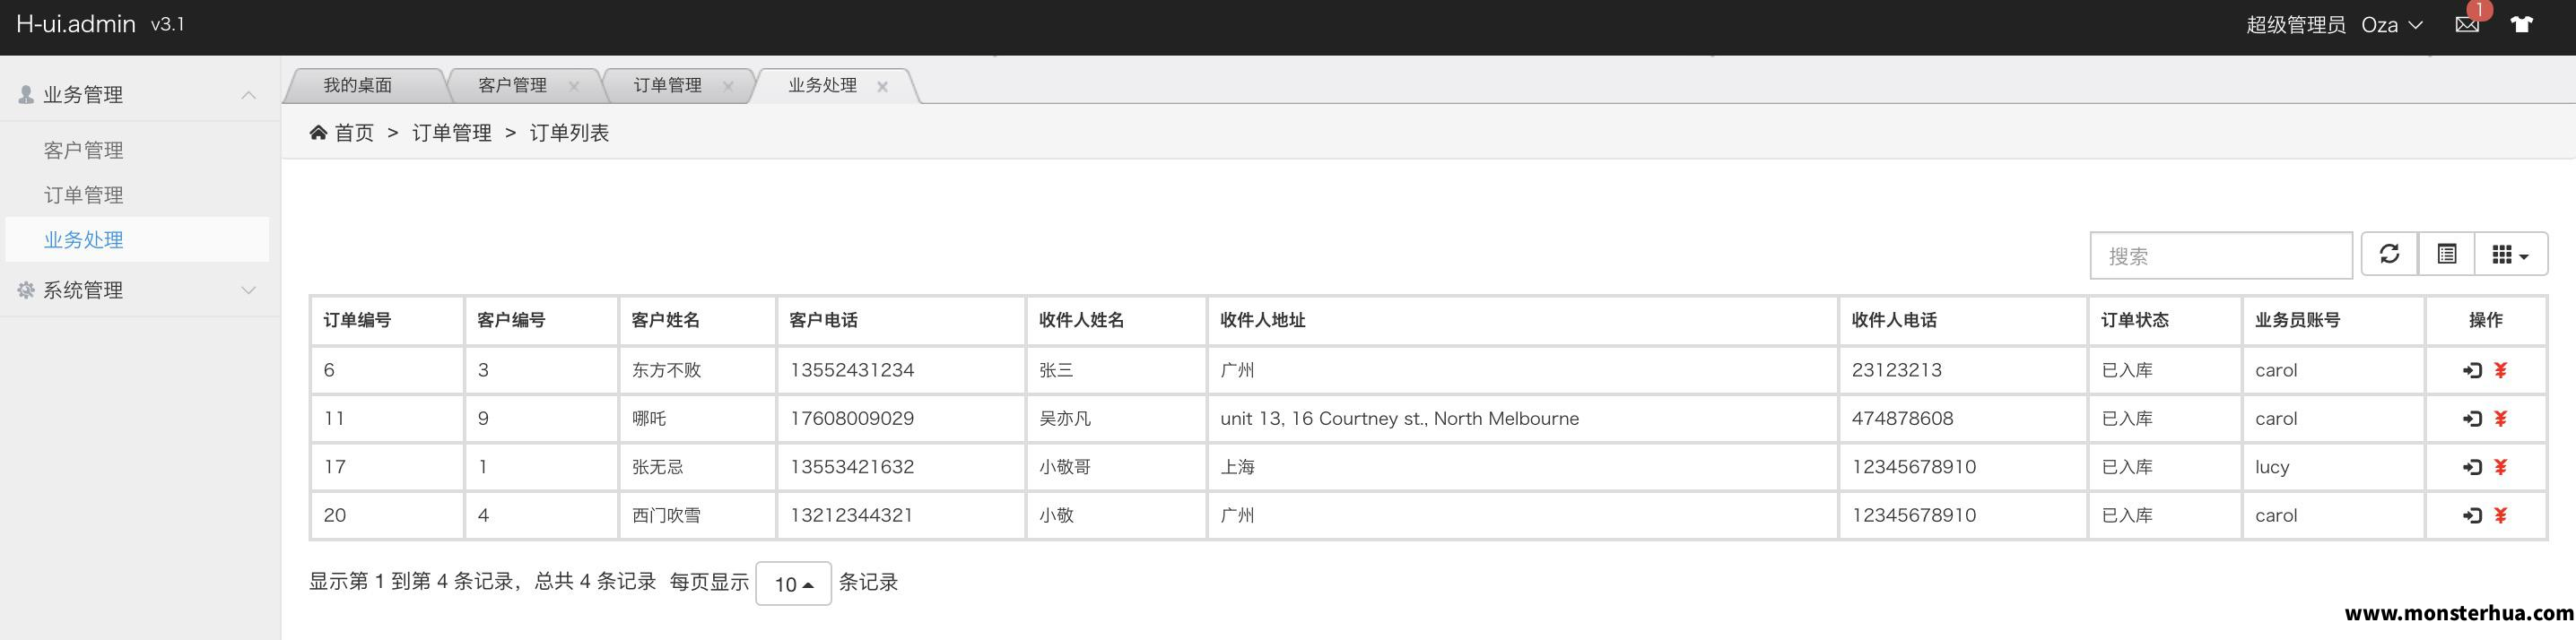Click the yen payment icon for order 17
This screenshot has width=2576, height=640.
click(2500, 467)
